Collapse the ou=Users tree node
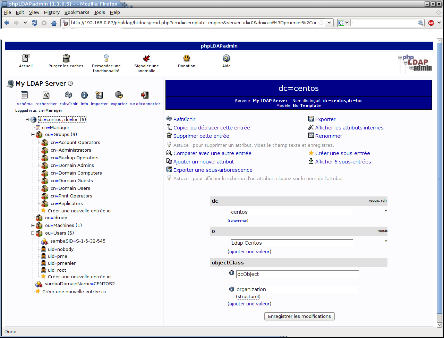This screenshot has width=444, height=338. coord(33,233)
